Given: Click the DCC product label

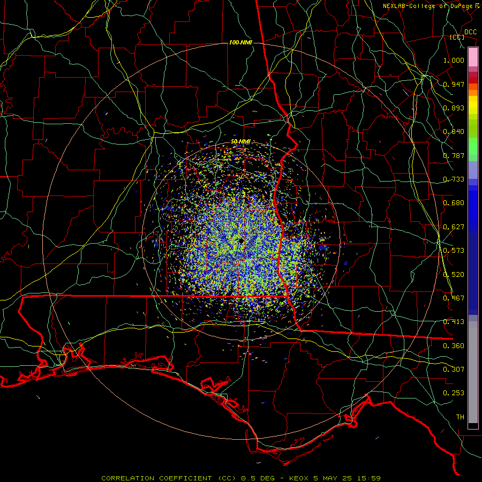Looking at the screenshot, I should (x=470, y=32).
